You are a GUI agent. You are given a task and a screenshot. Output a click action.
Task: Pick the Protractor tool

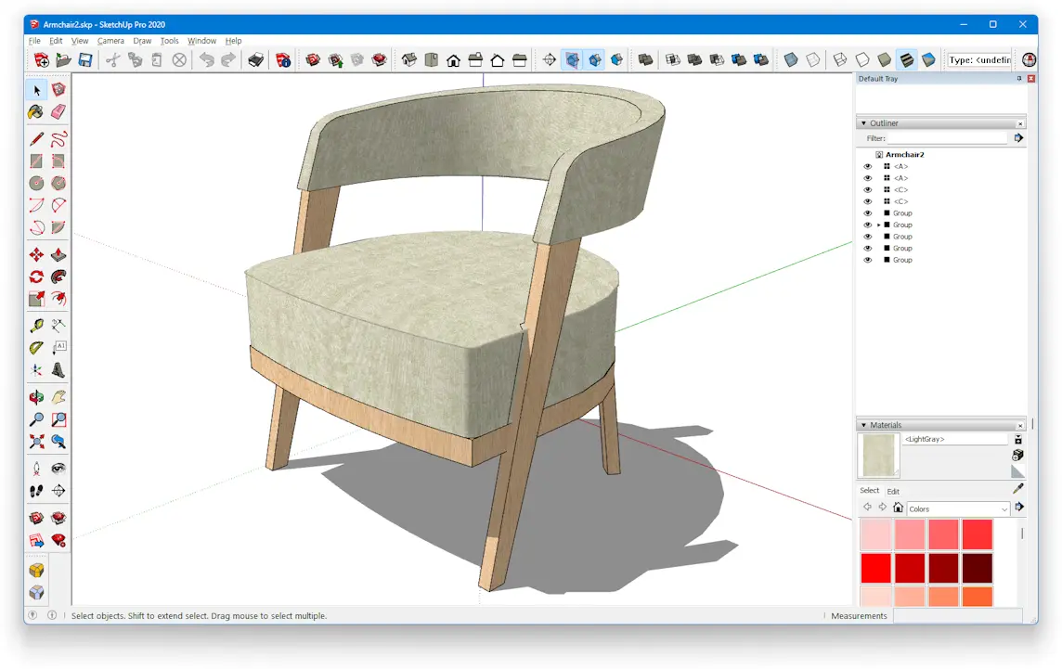click(36, 348)
